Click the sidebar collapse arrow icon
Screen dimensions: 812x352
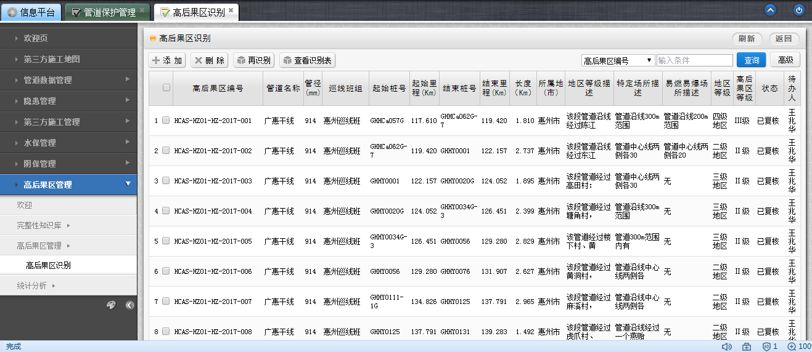click(129, 305)
